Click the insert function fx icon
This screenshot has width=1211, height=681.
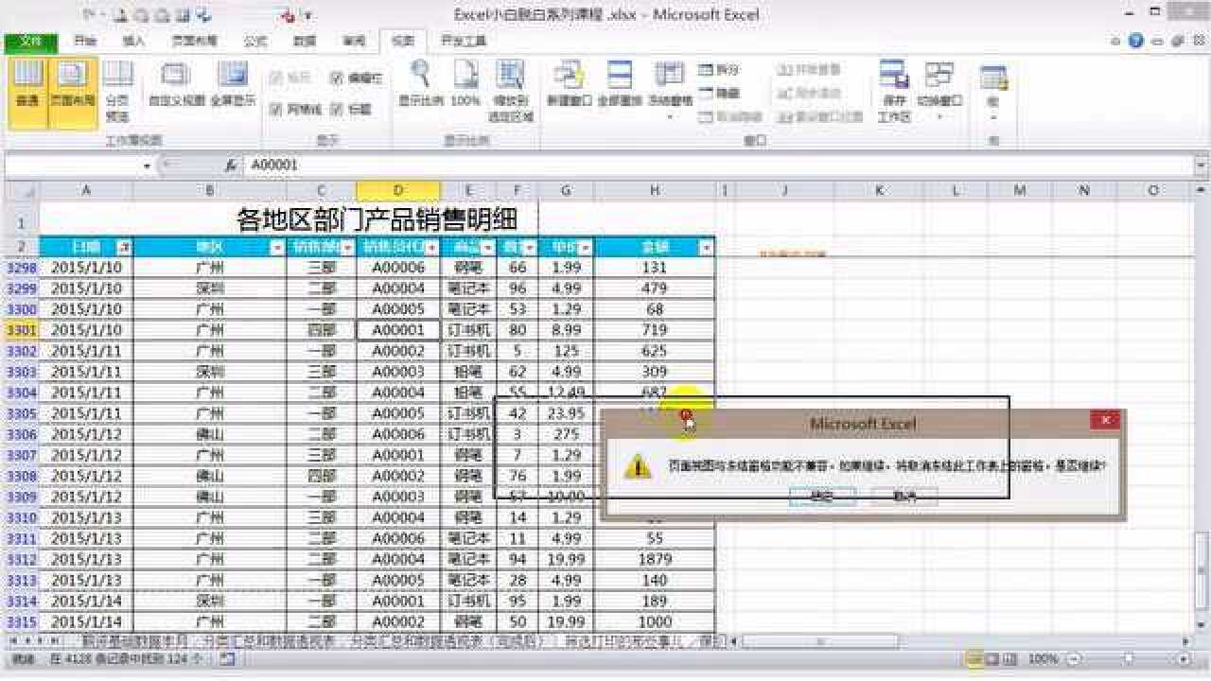coord(231,165)
